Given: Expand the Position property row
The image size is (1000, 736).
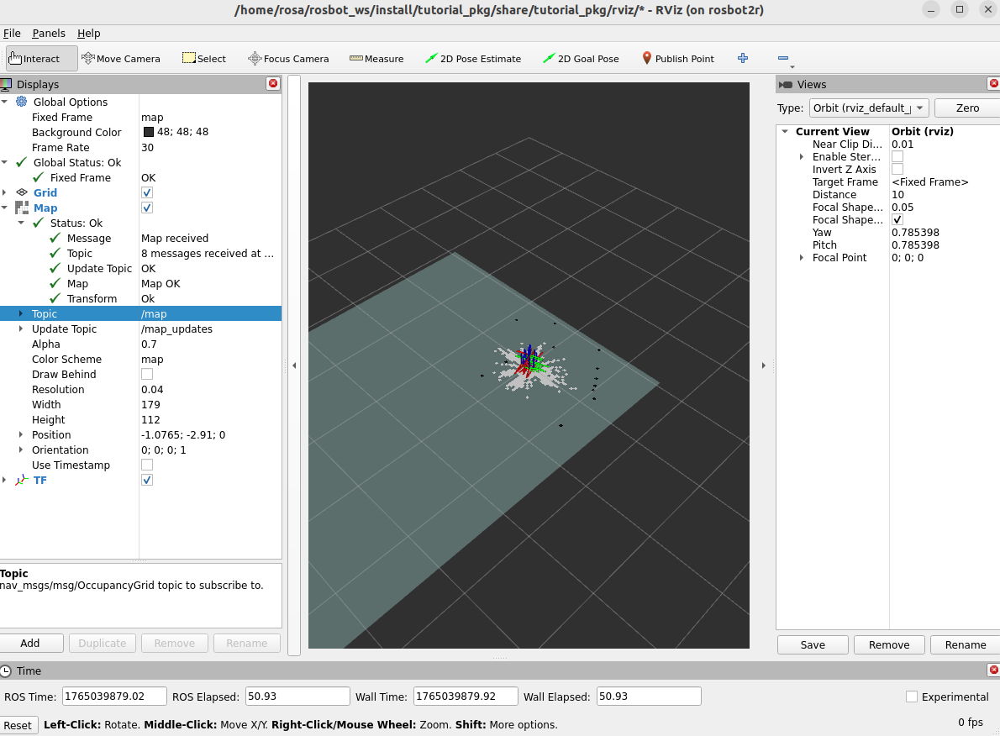Looking at the screenshot, I should pyautogui.click(x=21, y=434).
